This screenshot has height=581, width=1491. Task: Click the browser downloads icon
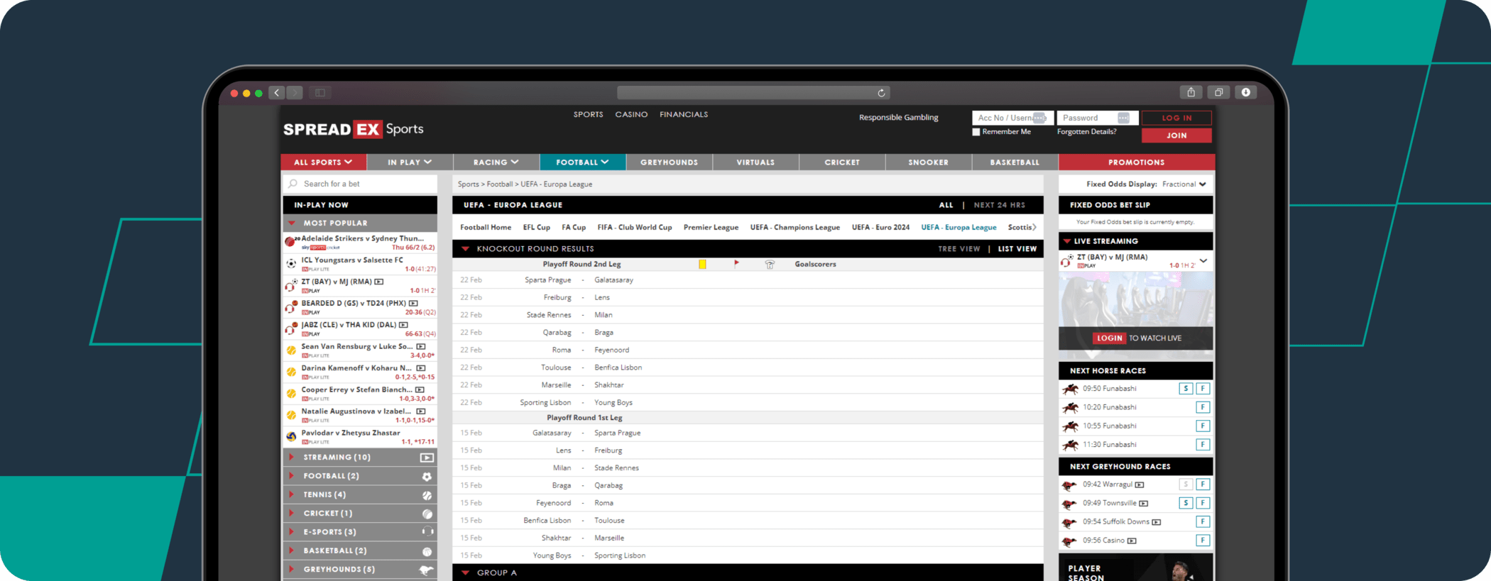point(1245,92)
